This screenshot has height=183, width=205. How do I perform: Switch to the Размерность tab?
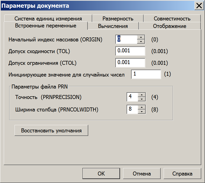(x=118, y=18)
